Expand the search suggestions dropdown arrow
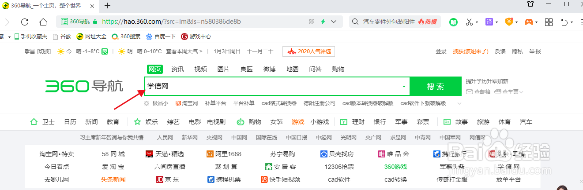This screenshot has height=190, width=583. click(x=403, y=87)
